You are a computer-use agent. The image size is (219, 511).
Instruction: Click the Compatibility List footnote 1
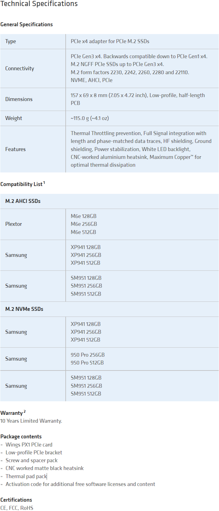(44, 183)
